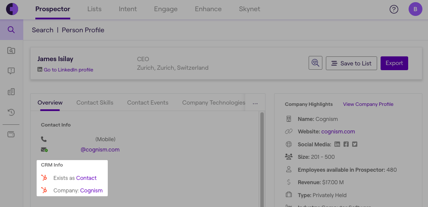Open the CRM Company Cognism link
This screenshot has width=428, height=207.
91,190
